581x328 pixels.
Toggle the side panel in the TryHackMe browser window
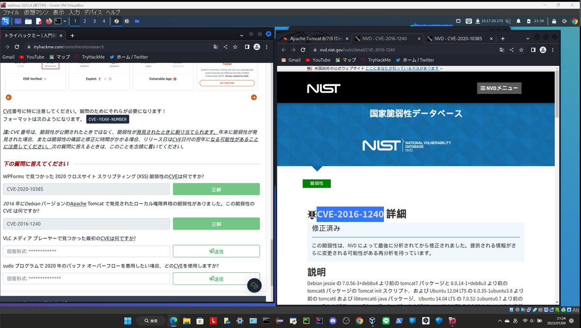coord(247,47)
